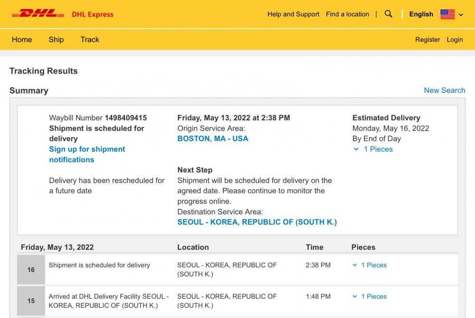Expand 1 Pieces for event 16
The width and height of the screenshot is (475, 318).
pos(370,265)
